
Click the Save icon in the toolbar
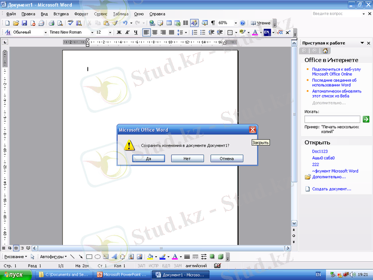click(24, 23)
